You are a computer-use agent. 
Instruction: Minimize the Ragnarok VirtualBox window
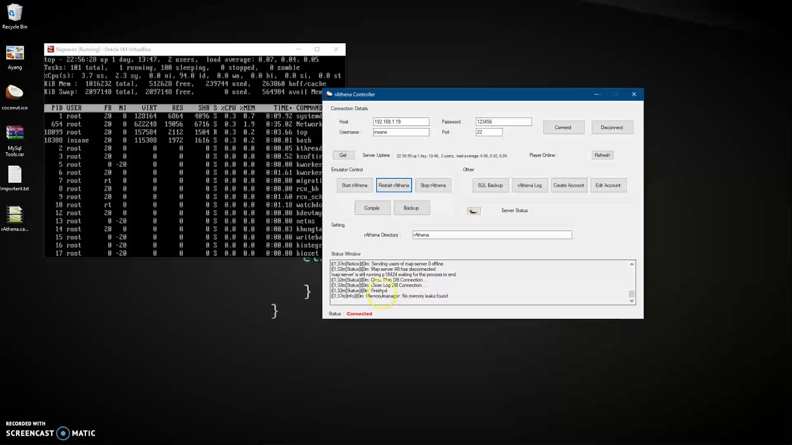tap(298, 49)
